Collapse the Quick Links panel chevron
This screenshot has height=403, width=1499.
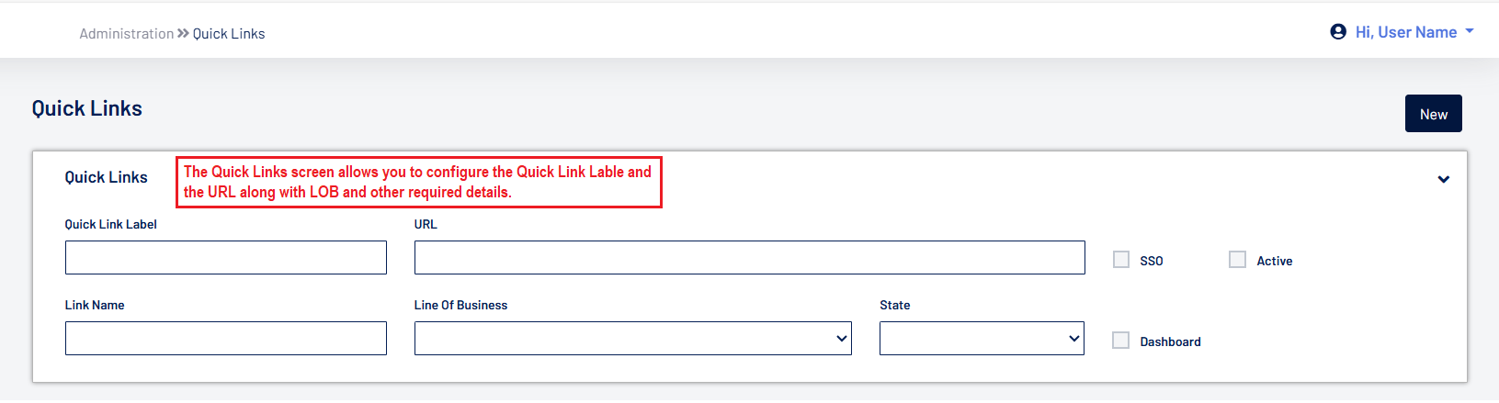1443,179
